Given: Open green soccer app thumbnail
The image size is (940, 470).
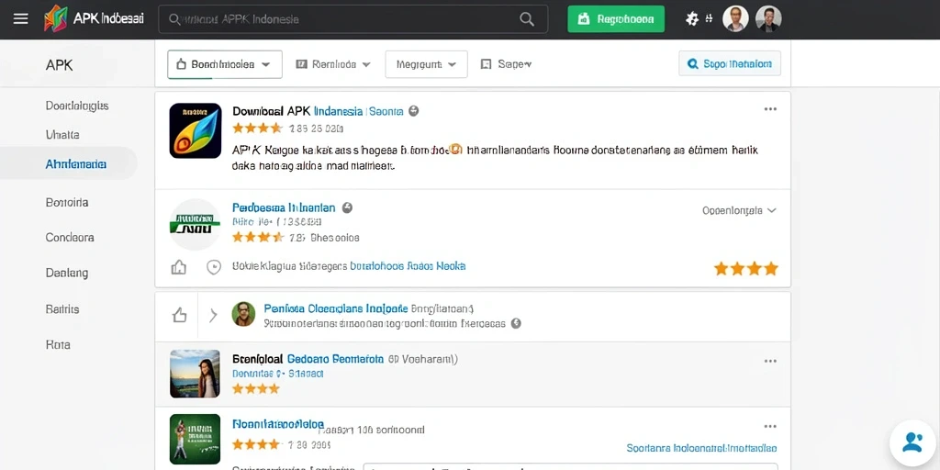Looking at the screenshot, I should [195, 439].
